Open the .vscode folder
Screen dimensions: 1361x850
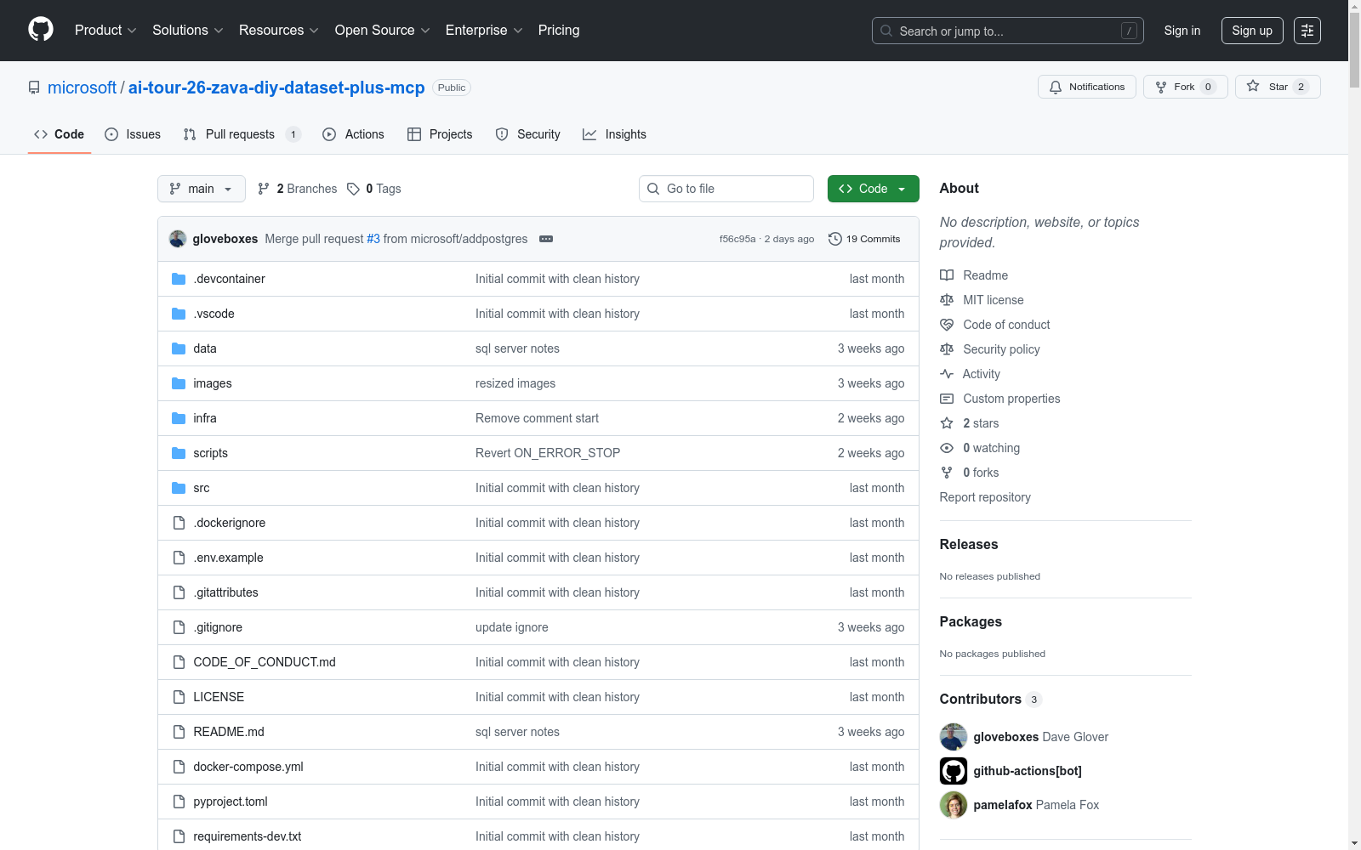tap(214, 314)
